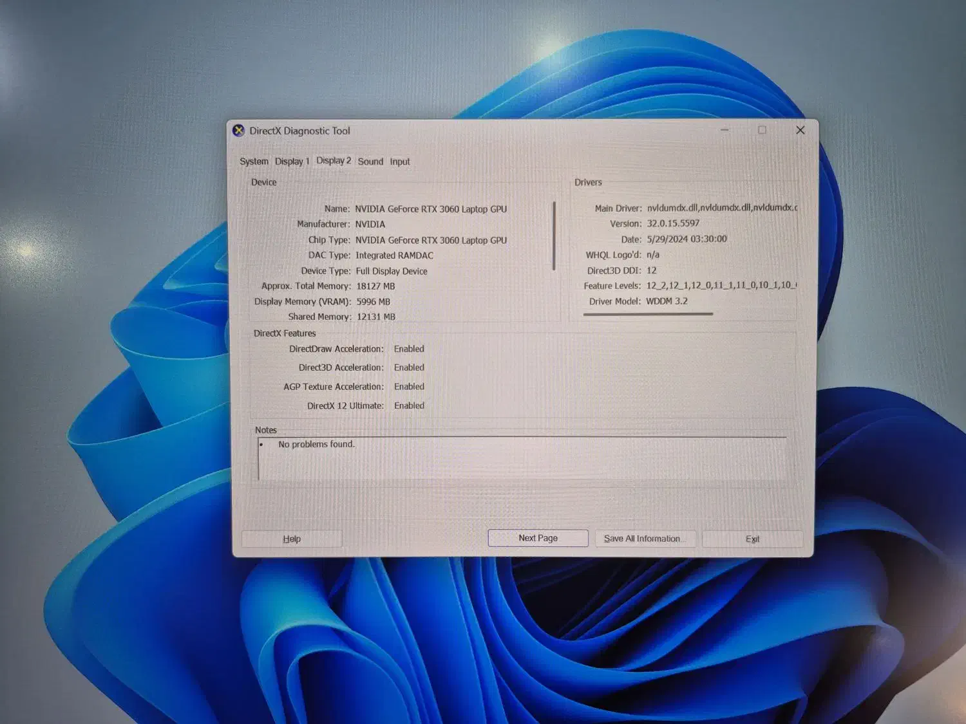Click the Device panel vertical scrollbar
Viewport: 966px width, 724px height.
point(554,236)
